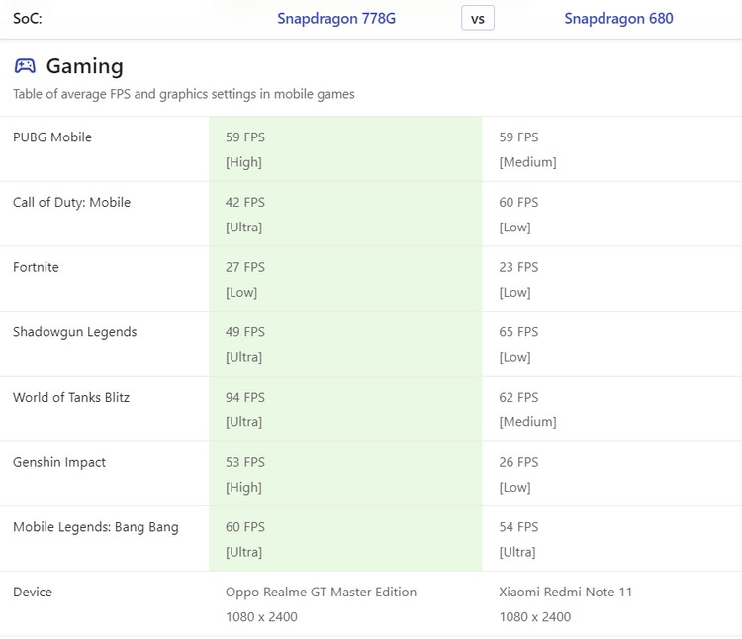Select the 62 FPS value
This screenshot has width=742, height=639.
[518, 397]
